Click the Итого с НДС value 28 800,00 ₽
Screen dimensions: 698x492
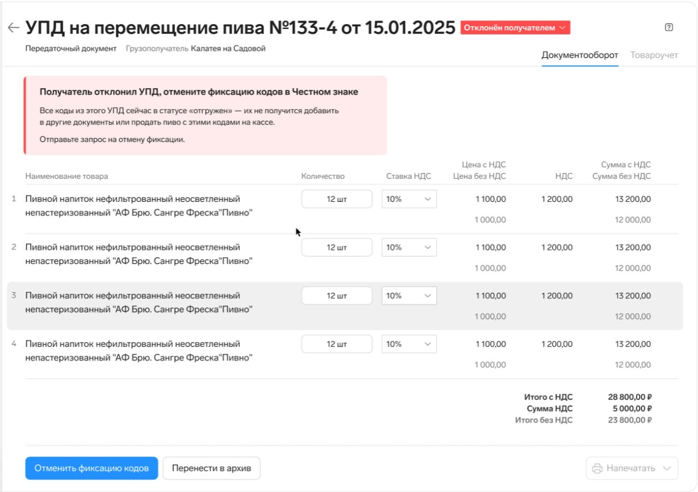pyautogui.click(x=630, y=397)
